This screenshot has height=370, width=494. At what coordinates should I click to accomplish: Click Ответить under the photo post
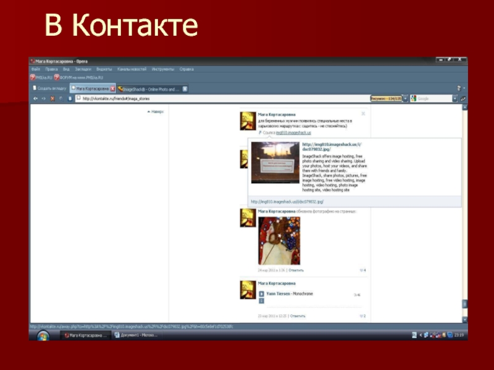click(x=296, y=270)
